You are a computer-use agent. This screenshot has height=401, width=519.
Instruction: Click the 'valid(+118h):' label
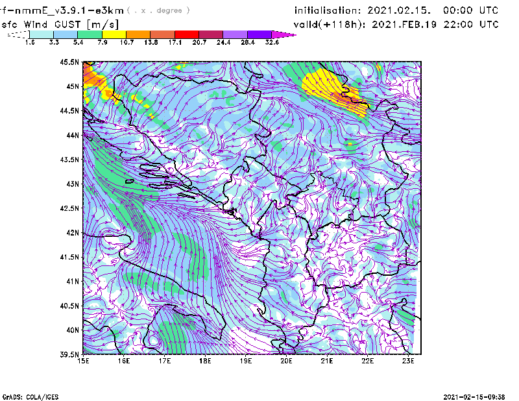[330, 25]
